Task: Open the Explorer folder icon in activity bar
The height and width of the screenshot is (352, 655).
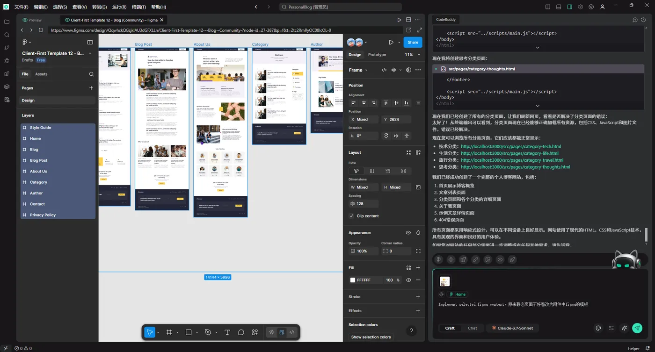Action: pos(7,22)
